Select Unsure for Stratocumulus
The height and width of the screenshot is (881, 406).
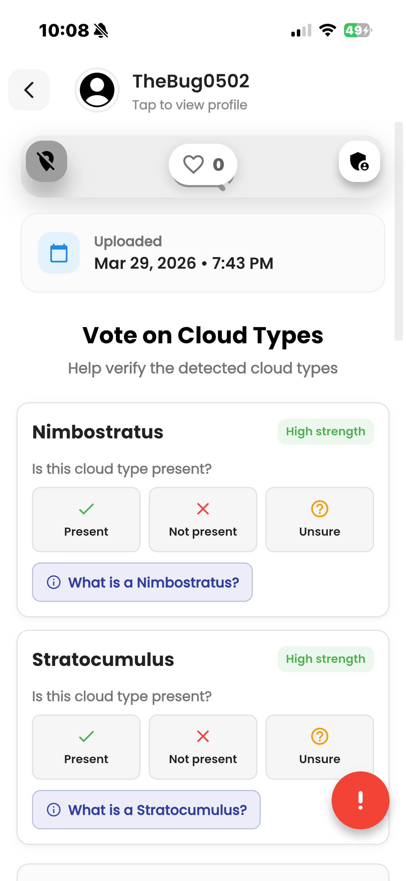point(319,747)
